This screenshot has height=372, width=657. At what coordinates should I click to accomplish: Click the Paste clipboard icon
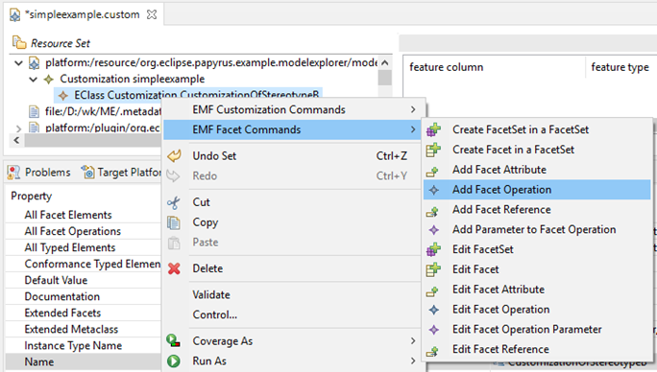click(174, 243)
